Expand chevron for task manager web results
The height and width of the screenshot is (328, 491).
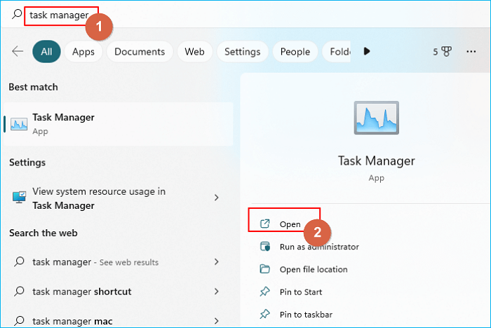[x=216, y=261]
